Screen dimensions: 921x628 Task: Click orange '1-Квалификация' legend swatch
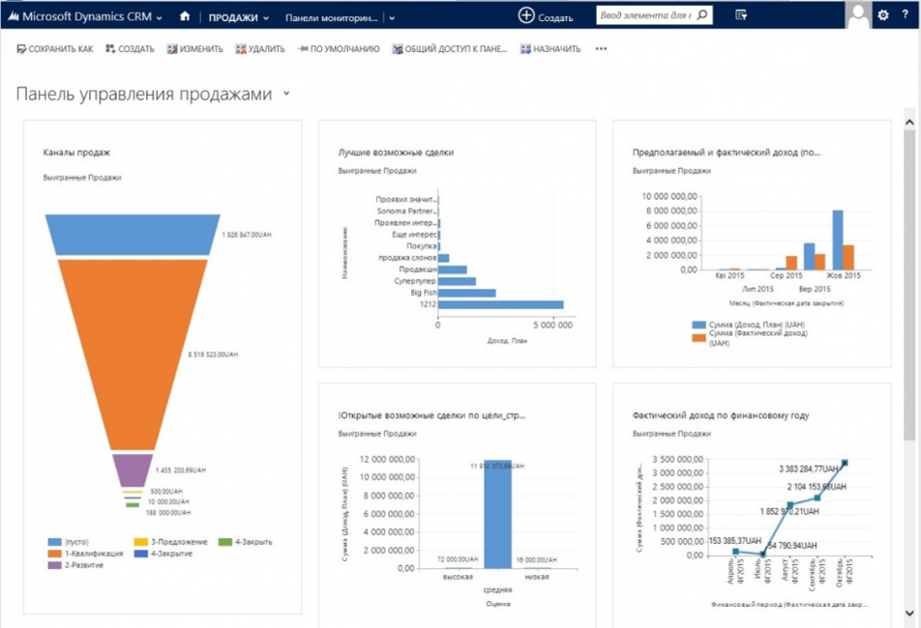pyautogui.click(x=53, y=554)
